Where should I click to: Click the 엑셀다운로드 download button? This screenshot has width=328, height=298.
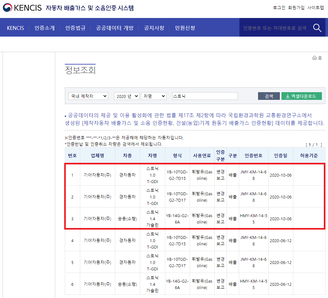301,96
